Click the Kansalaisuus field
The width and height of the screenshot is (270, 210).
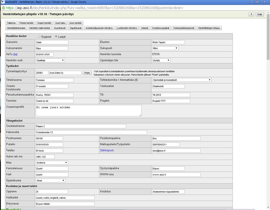(52, 169)
